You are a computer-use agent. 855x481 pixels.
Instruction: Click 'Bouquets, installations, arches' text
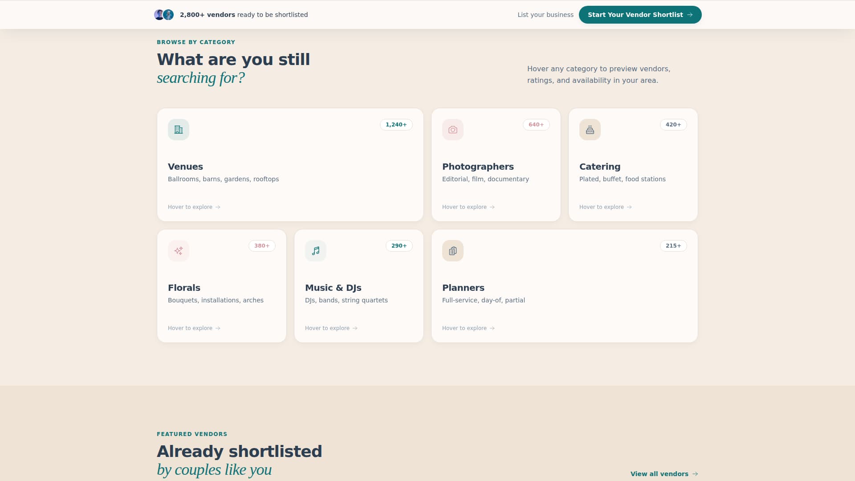click(216, 300)
